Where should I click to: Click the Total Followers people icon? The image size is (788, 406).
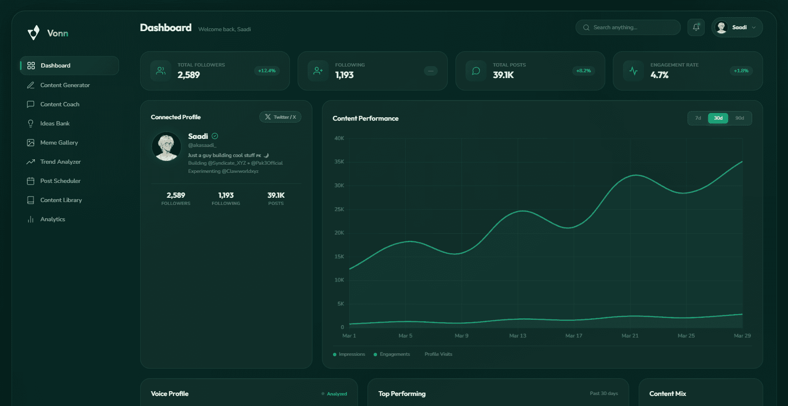[x=161, y=71]
